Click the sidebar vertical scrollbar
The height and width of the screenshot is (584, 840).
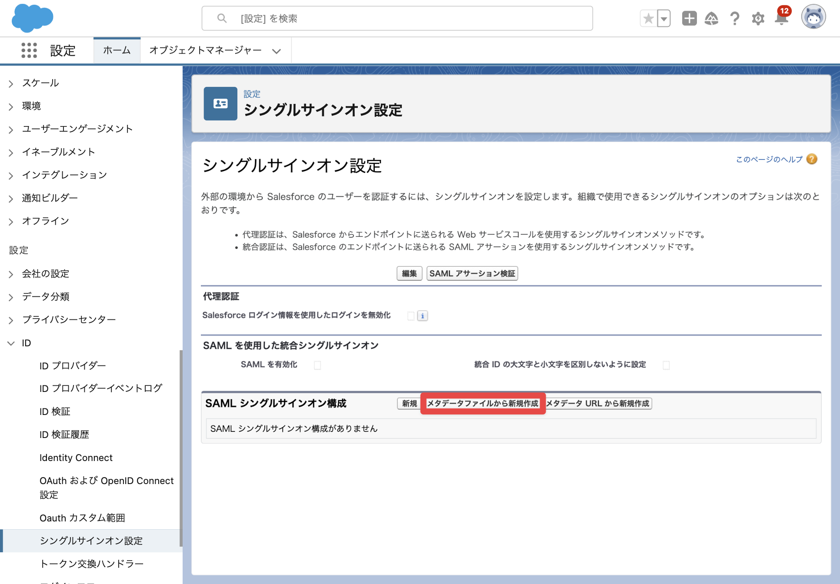pos(181,448)
